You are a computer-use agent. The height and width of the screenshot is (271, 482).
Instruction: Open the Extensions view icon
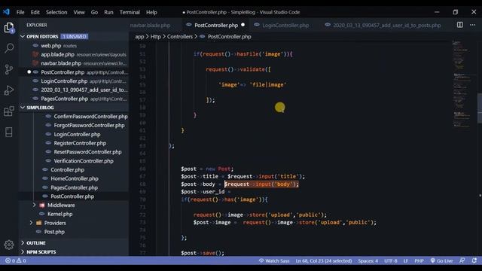coord(9,111)
